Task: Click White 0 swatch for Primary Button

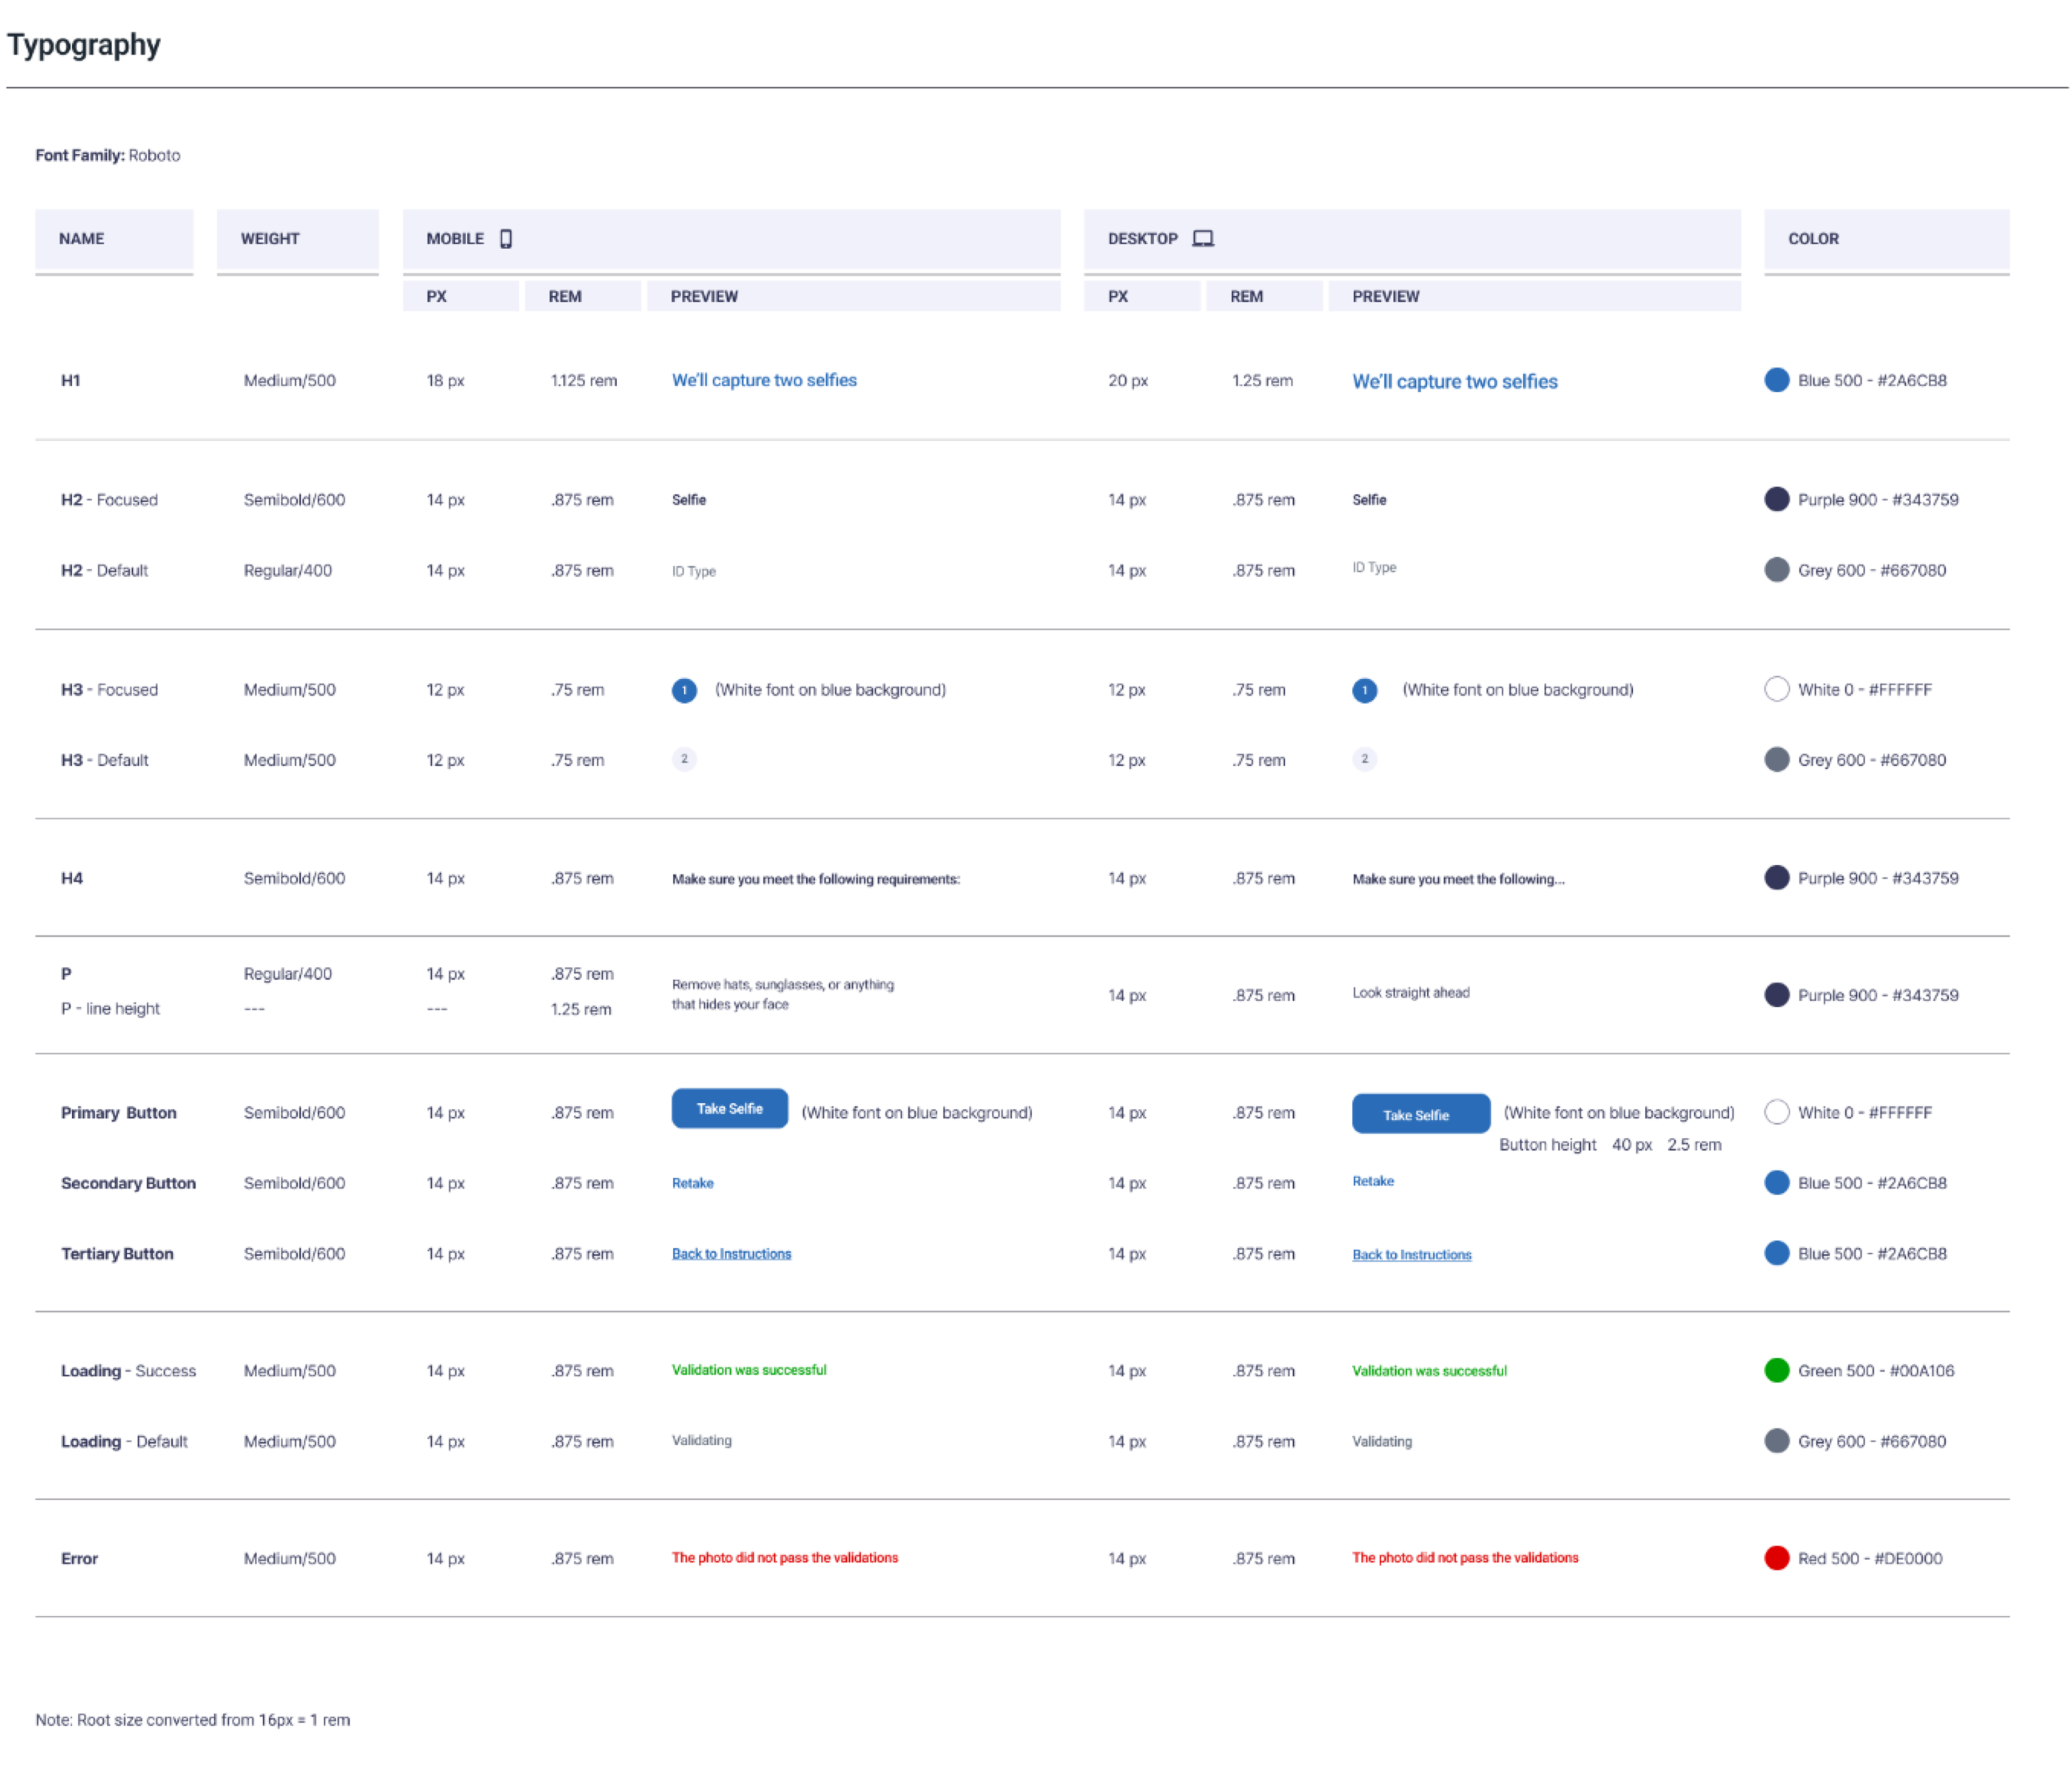Action: [x=1776, y=1112]
